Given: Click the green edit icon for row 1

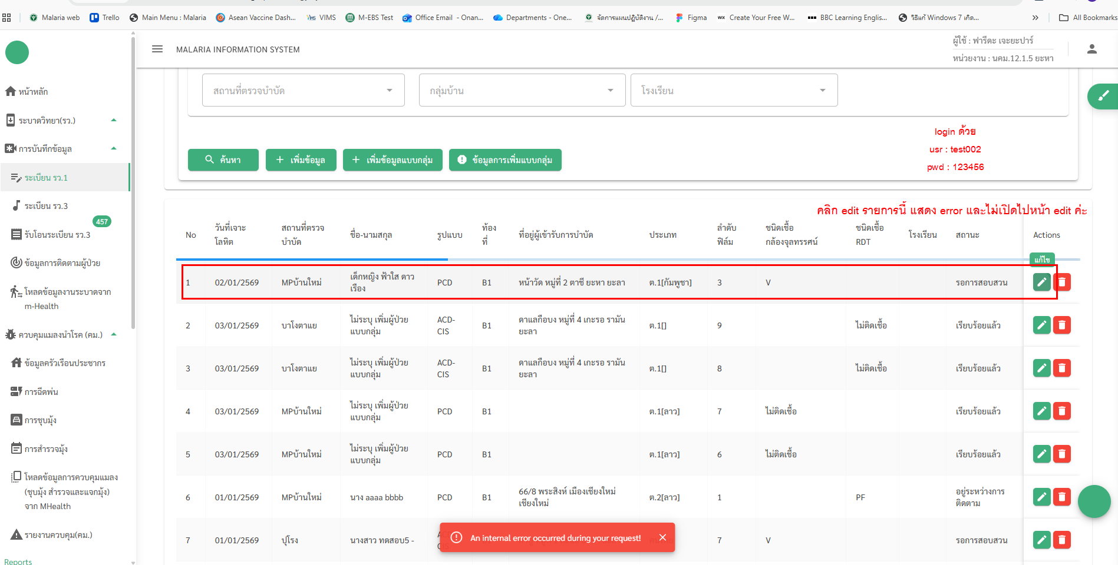Looking at the screenshot, I should 1041,282.
